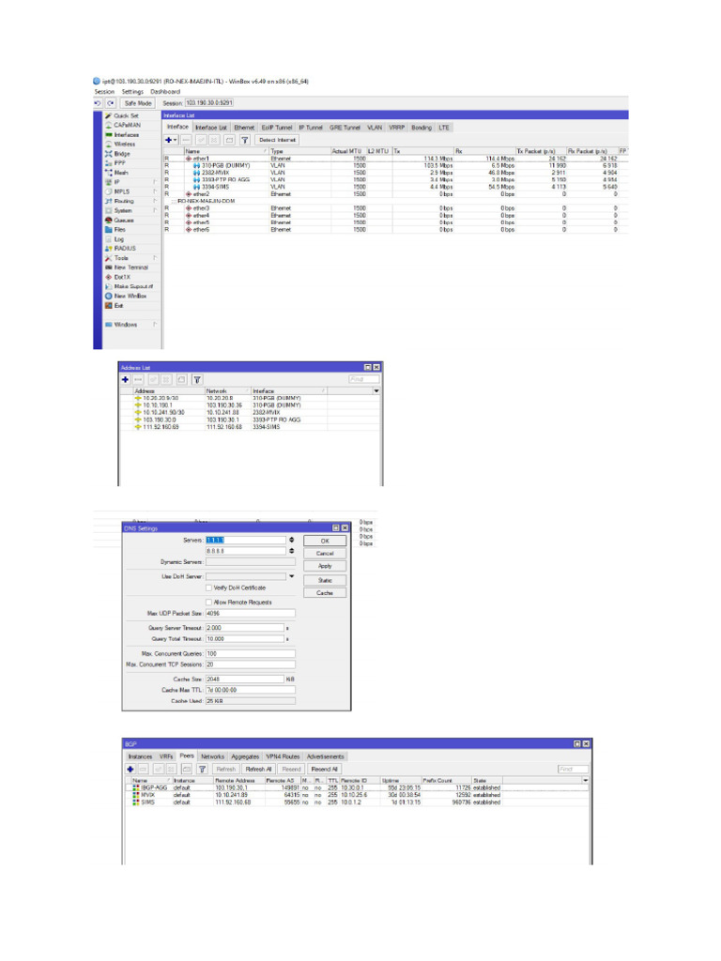Expand the Routing submenu in the sidebar
The height and width of the screenshot is (961, 721).
coord(155,201)
